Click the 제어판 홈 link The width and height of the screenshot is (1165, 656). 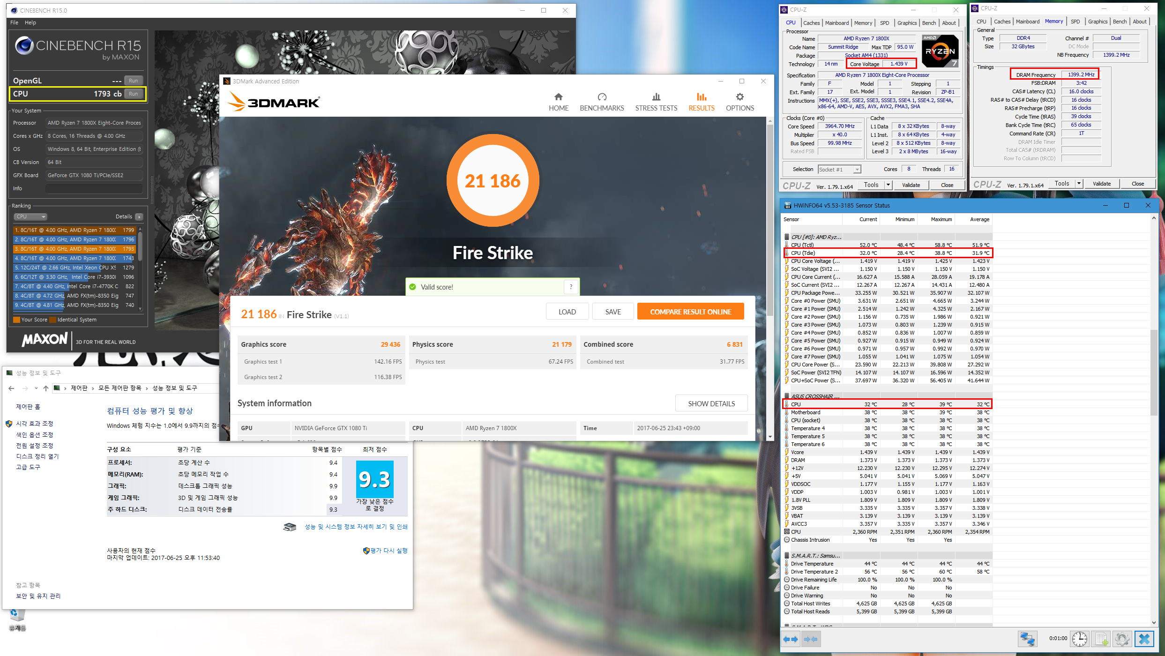[28, 407]
